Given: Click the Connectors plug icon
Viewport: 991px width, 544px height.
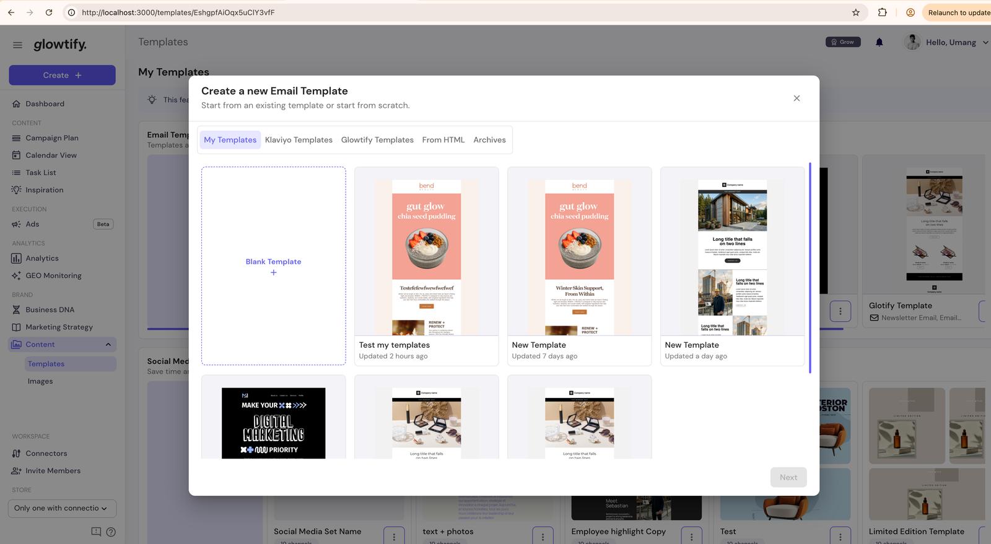Looking at the screenshot, I should 16,453.
